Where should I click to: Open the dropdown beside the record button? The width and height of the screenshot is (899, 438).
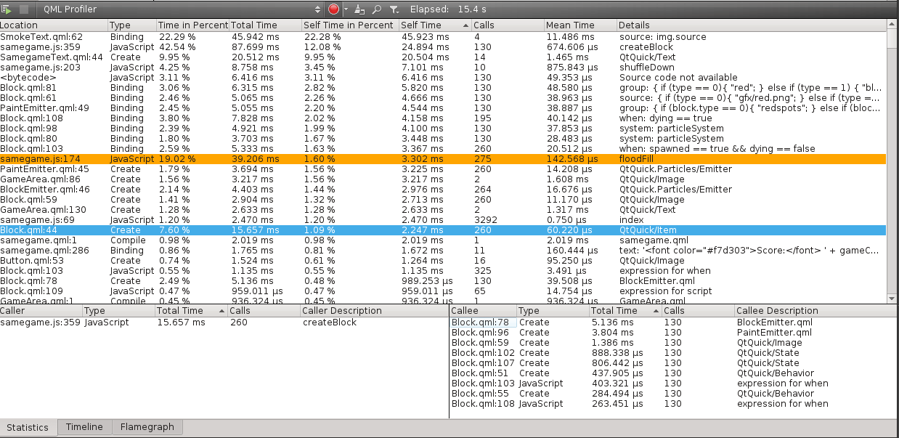346,9
